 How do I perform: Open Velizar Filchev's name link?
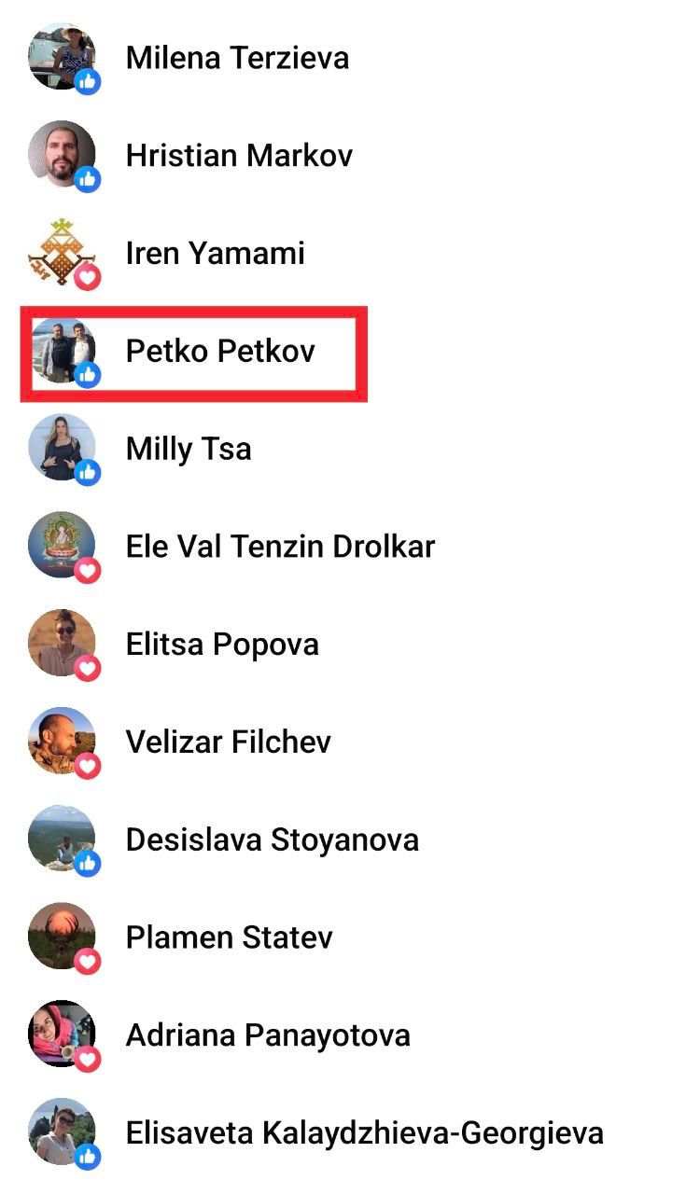pyautogui.click(x=229, y=742)
